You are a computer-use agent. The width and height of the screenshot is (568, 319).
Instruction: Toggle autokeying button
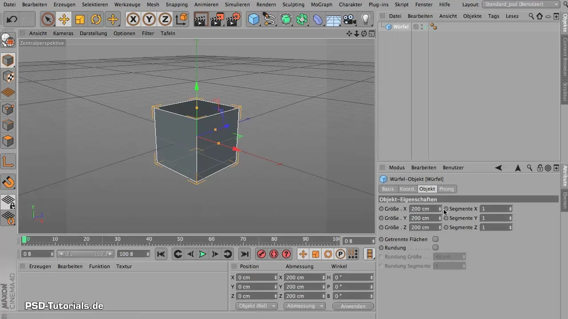click(274, 254)
